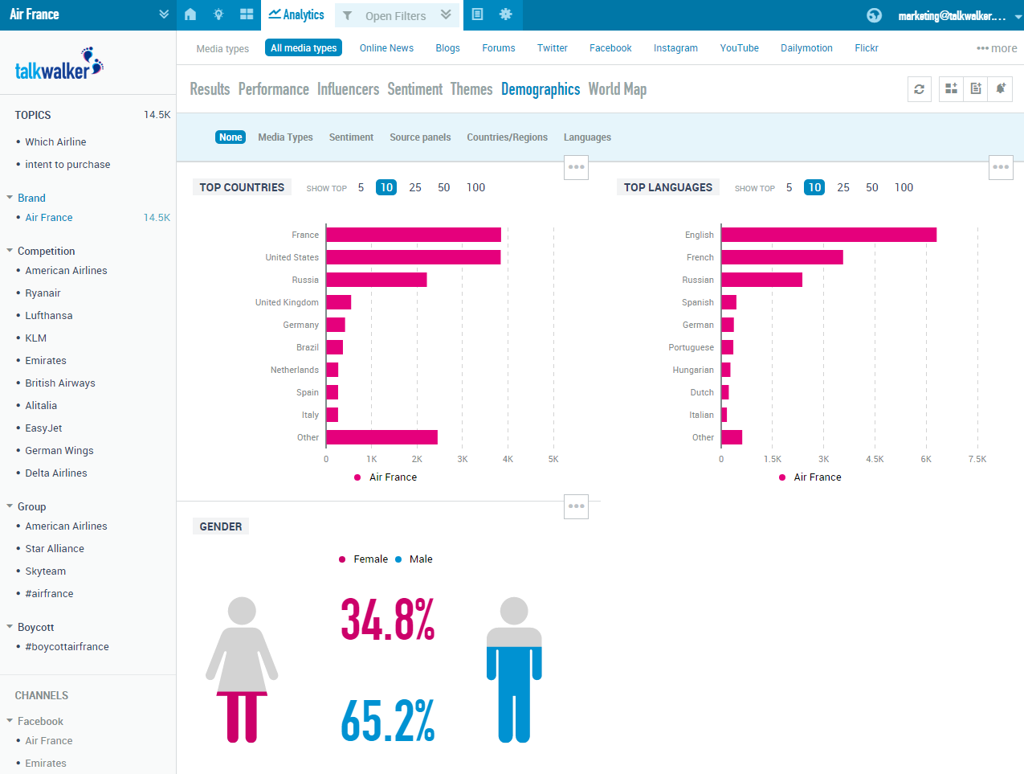The height and width of the screenshot is (774, 1024).
Task: Expand the Air France project dropdown
Action: (164, 14)
